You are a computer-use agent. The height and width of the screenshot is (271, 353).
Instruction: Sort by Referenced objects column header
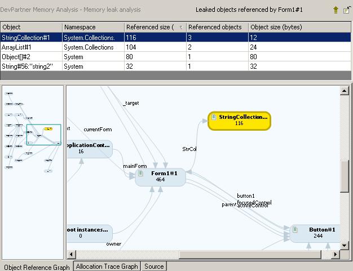(x=216, y=27)
